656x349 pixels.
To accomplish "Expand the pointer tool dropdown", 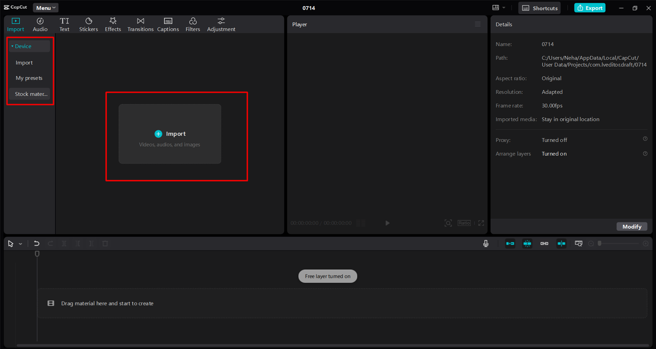I will (x=20, y=244).
